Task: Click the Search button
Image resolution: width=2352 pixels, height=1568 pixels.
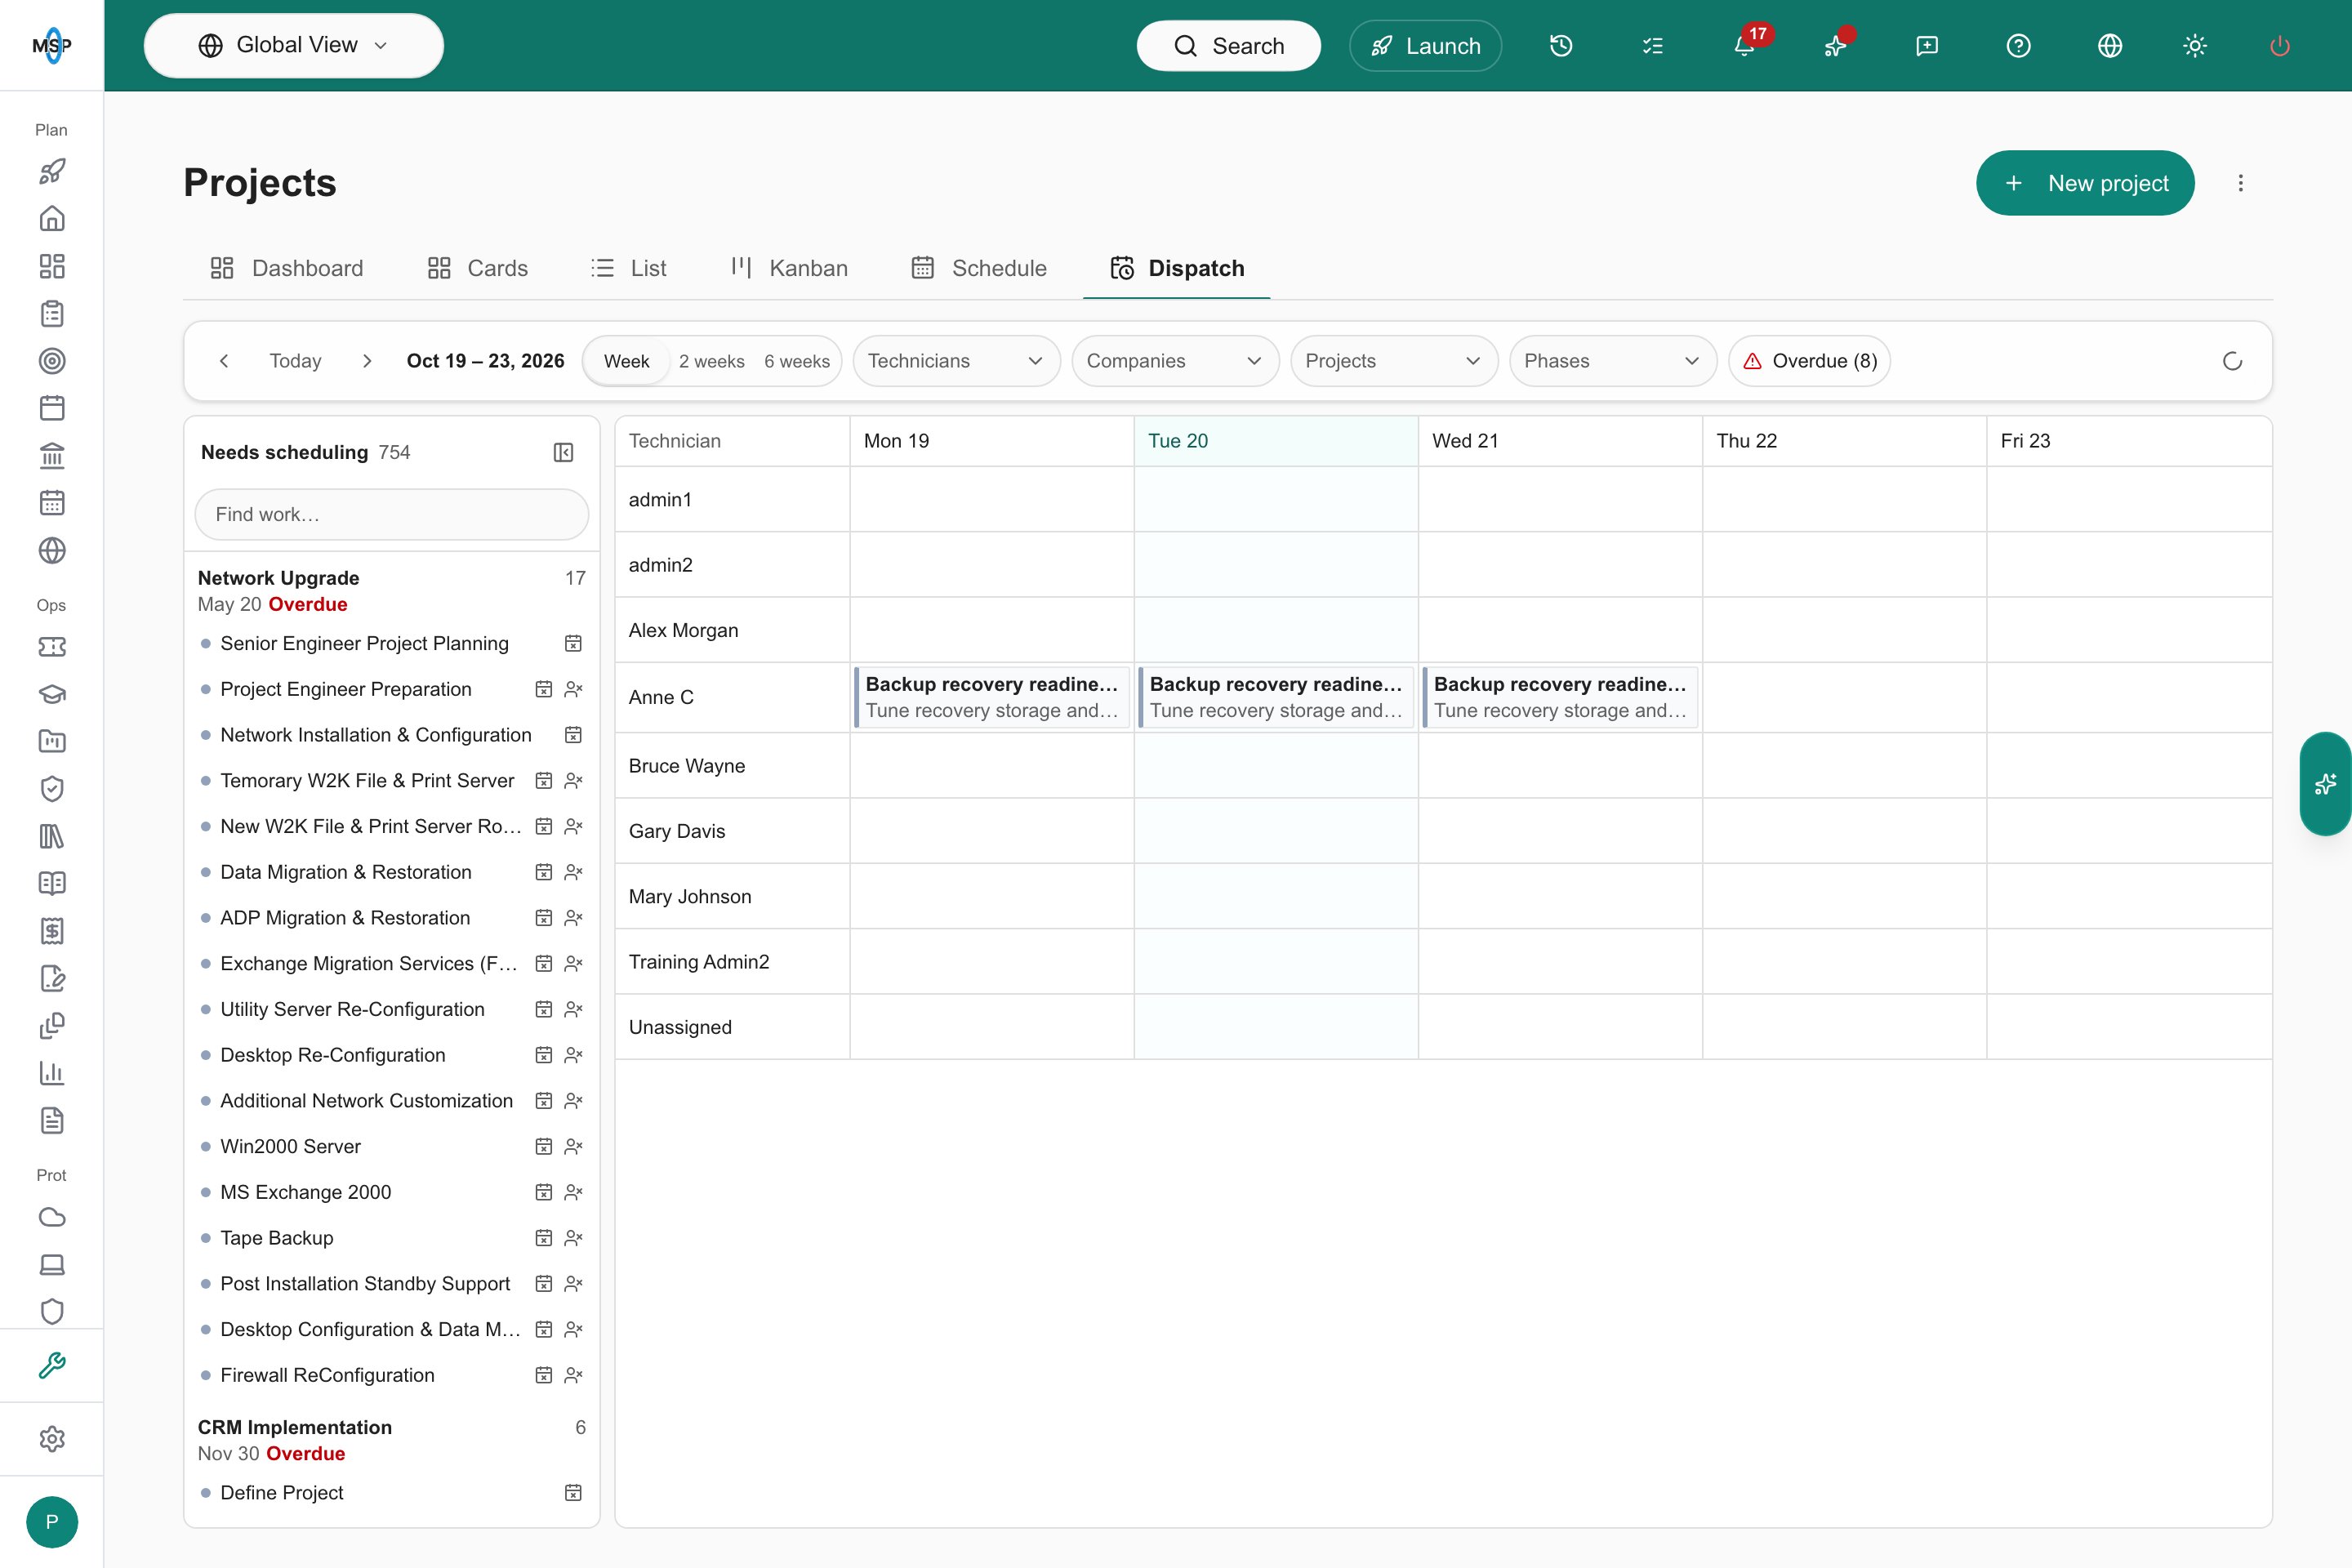Action: [1228, 46]
